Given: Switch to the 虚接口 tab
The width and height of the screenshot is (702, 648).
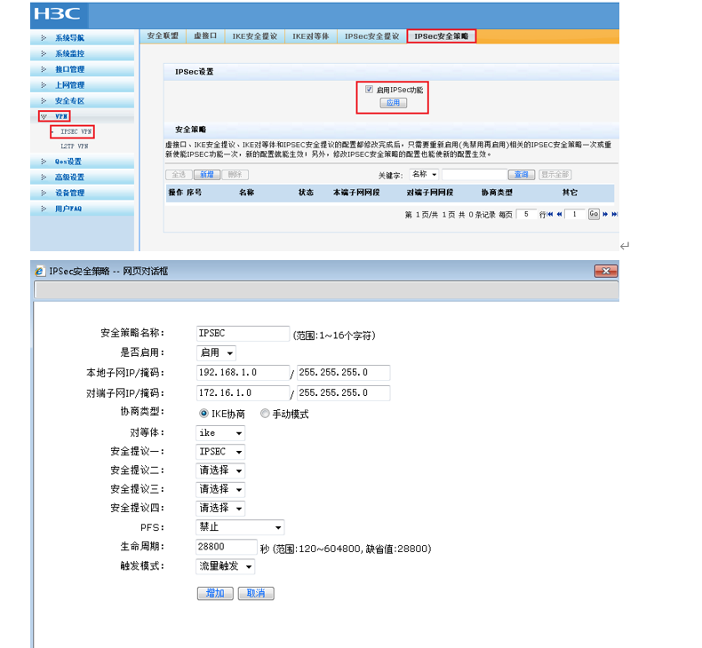Looking at the screenshot, I should (205, 36).
